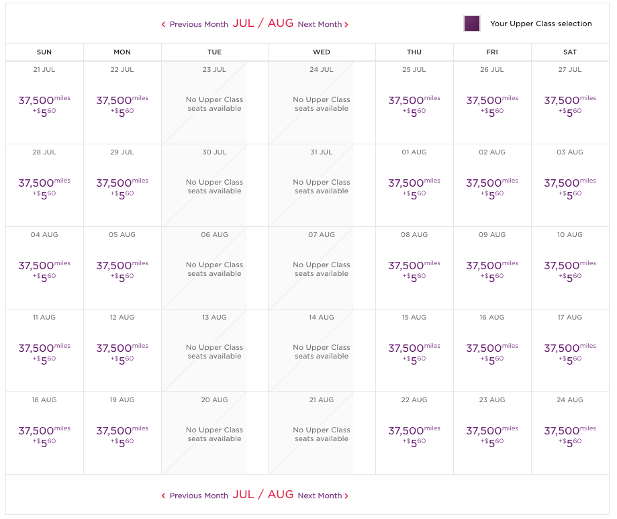The height and width of the screenshot is (519, 617).
Task: Click the top Next Month chevron arrow
Action: (x=346, y=25)
